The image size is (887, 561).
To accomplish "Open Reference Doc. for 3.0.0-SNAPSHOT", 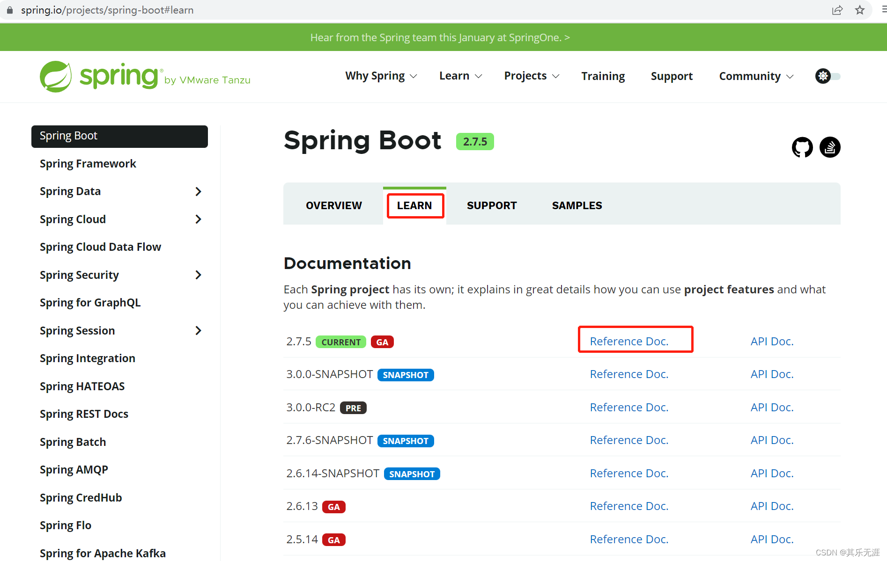I will point(629,374).
